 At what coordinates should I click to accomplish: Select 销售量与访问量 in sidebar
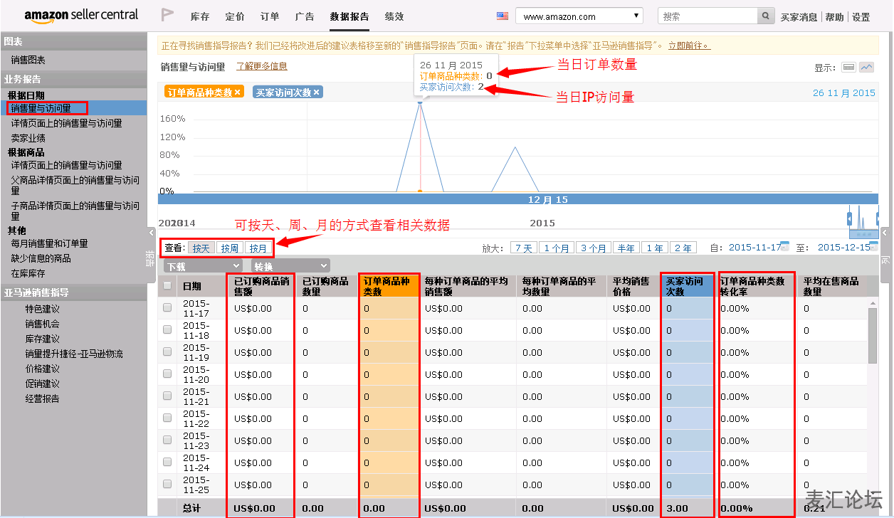(x=41, y=108)
